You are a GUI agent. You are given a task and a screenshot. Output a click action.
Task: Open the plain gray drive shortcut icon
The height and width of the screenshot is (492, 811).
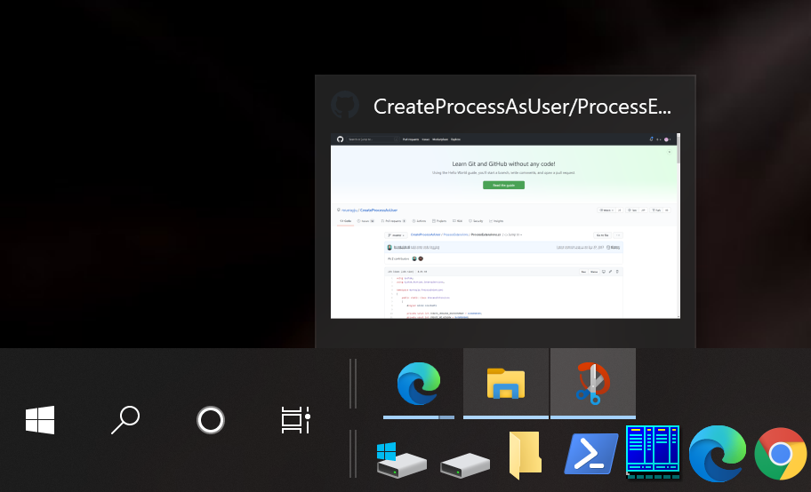(x=465, y=464)
